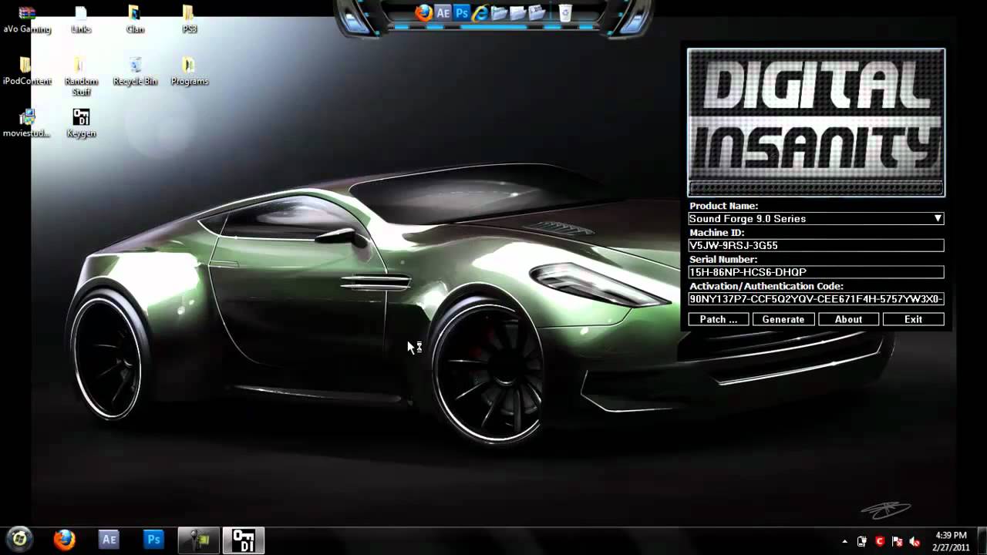Select the Clan shortcut on desktop
The image size is (987, 555).
pos(135,20)
